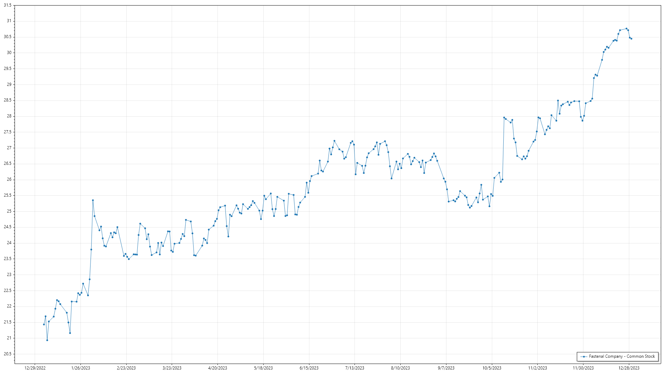Select the 10/5/2023 x-axis date label
Screen dimensions: 666x374
[x=492, y=368]
